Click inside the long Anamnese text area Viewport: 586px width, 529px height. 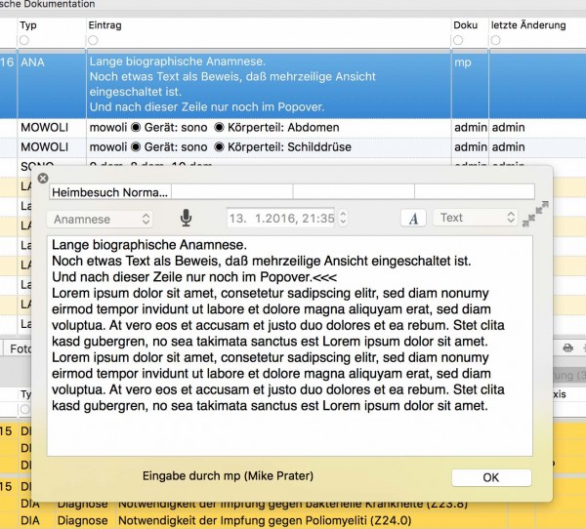point(290,346)
